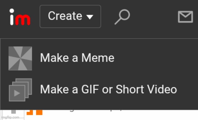198x120 pixels.
Task: Open the envelope messages icon
Action: click(x=185, y=17)
